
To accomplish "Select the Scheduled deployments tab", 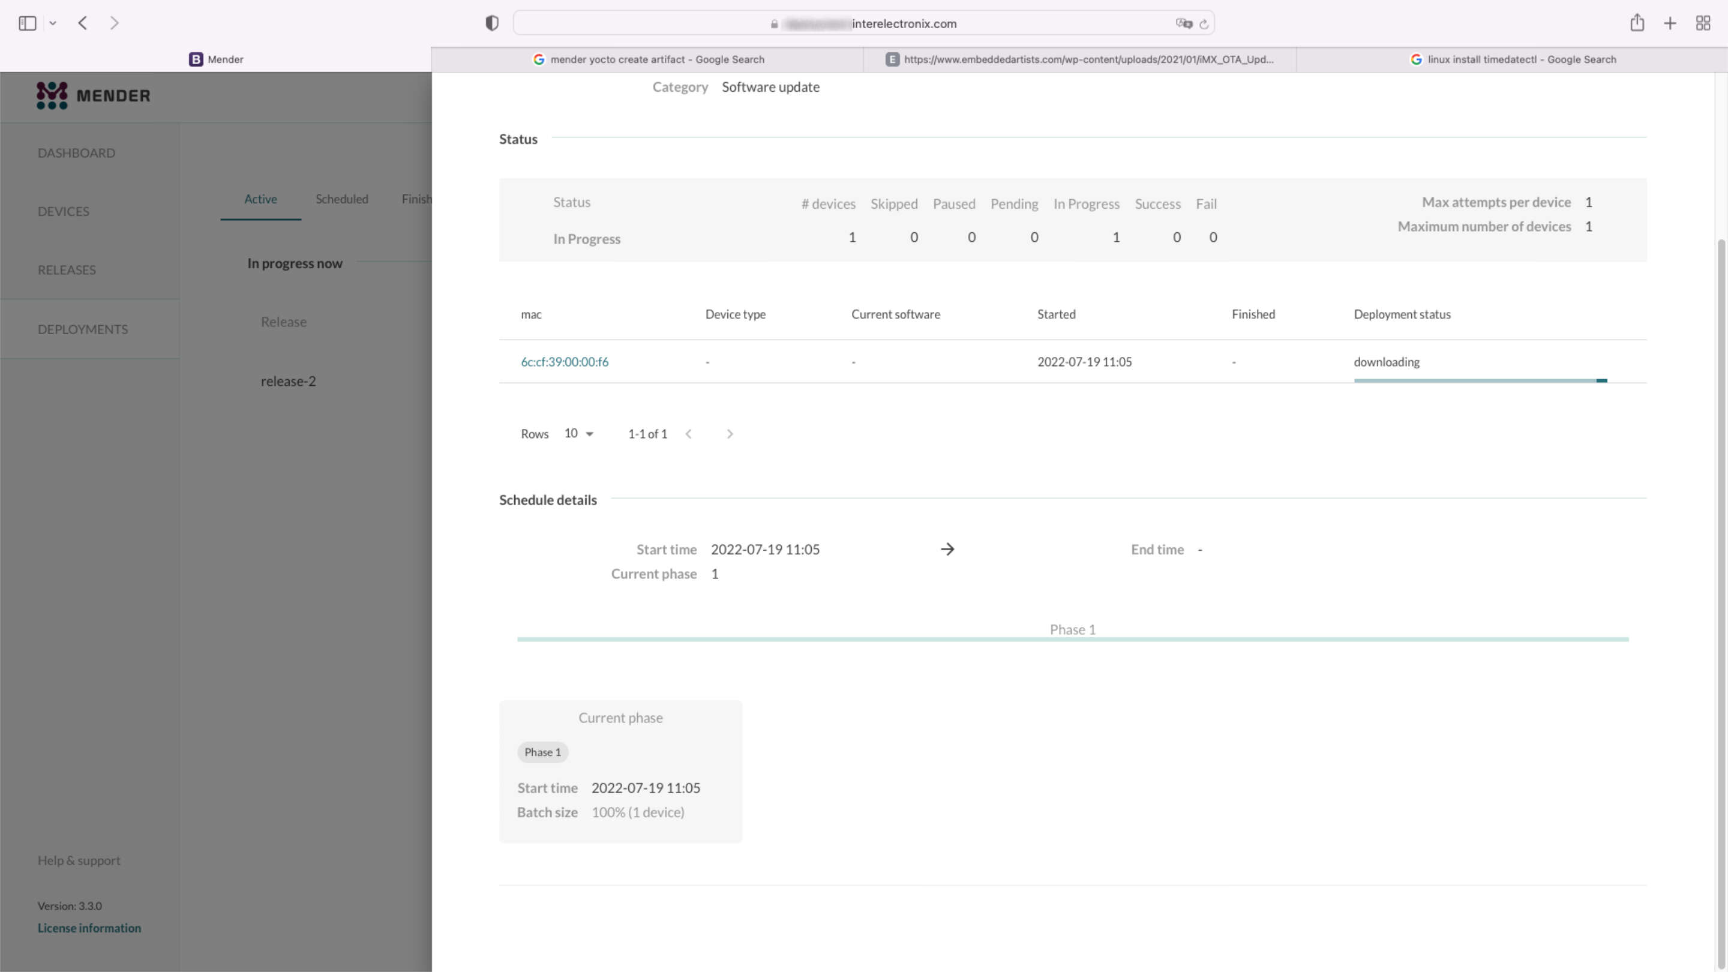I will pyautogui.click(x=342, y=199).
